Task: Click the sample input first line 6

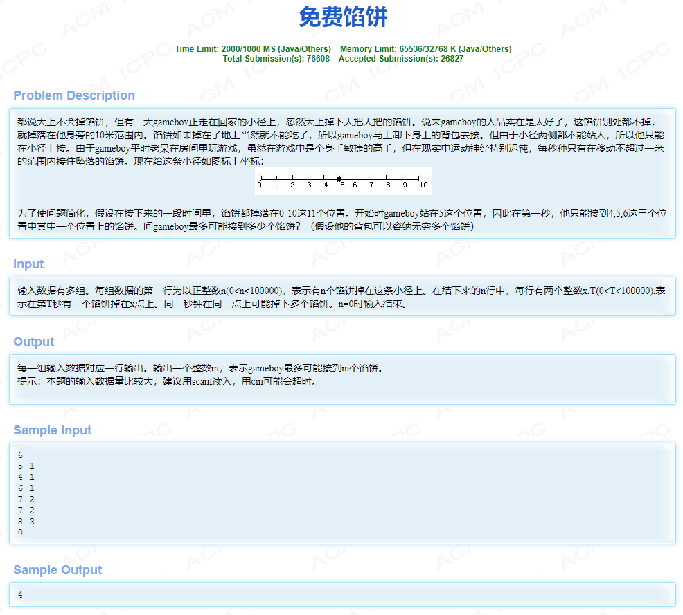Action: click(x=21, y=455)
